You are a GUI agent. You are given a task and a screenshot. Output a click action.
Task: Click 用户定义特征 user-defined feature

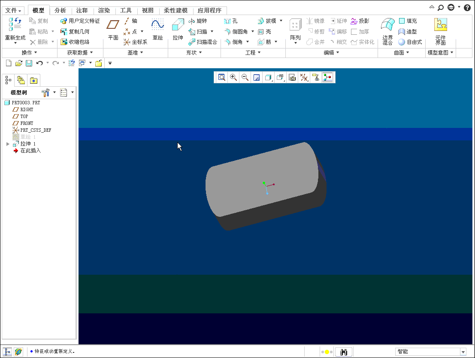click(x=80, y=21)
